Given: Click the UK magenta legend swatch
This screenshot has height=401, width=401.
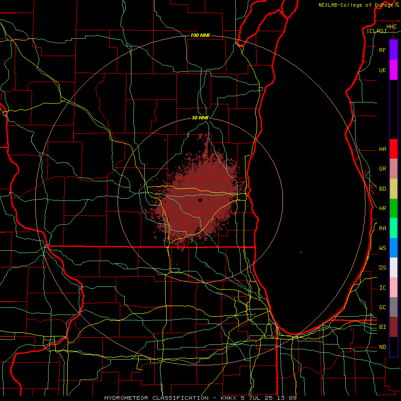Looking at the screenshot, I should tap(393, 70).
